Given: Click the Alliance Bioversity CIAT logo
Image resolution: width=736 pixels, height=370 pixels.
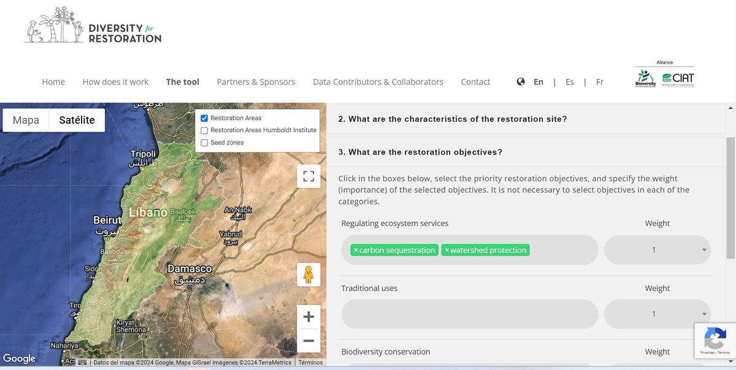Looking at the screenshot, I should click(x=665, y=75).
